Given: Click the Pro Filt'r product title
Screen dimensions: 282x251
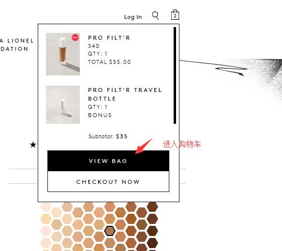Looking at the screenshot, I should (x=109, y=38).
